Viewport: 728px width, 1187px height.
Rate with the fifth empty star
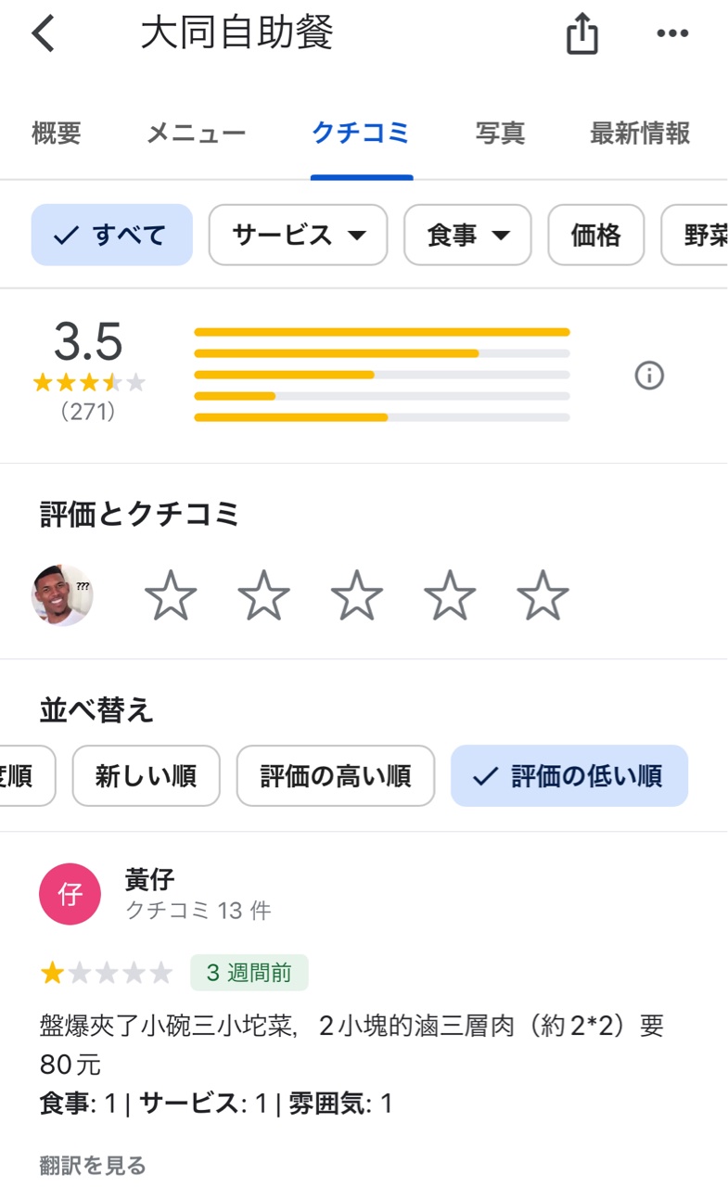[543, 595]
